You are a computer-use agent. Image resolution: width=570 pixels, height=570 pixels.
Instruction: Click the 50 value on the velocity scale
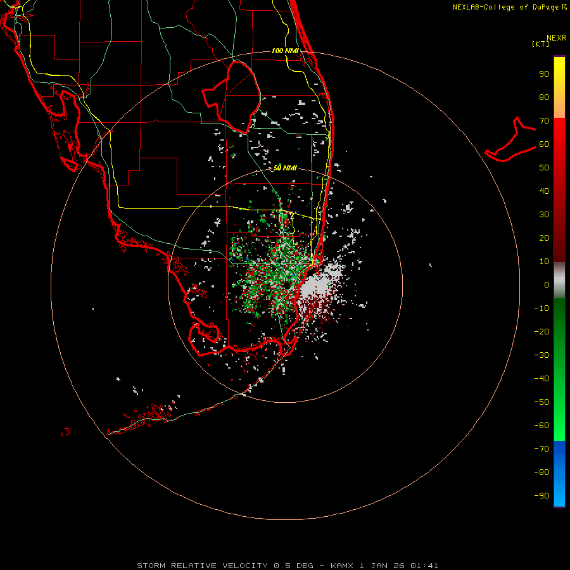(x=544, y=168)
